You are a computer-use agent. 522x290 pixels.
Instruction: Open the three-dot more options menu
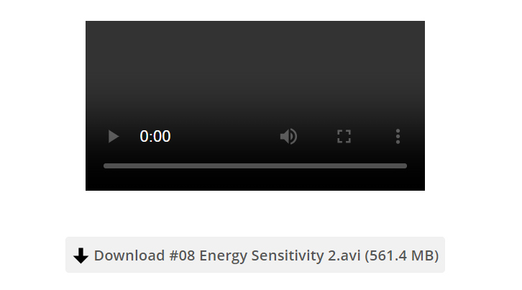398,136
